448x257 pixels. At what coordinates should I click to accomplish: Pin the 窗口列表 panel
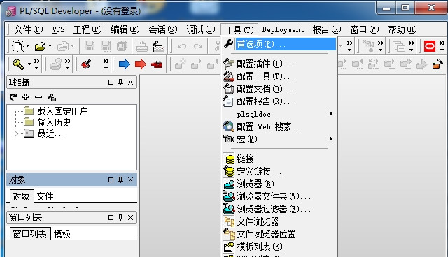pyautogui.click(x=120, y=218)
